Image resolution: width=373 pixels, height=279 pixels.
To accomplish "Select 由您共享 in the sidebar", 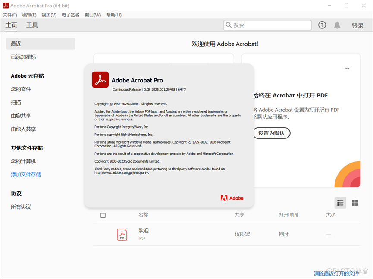I will click(20, 116).
